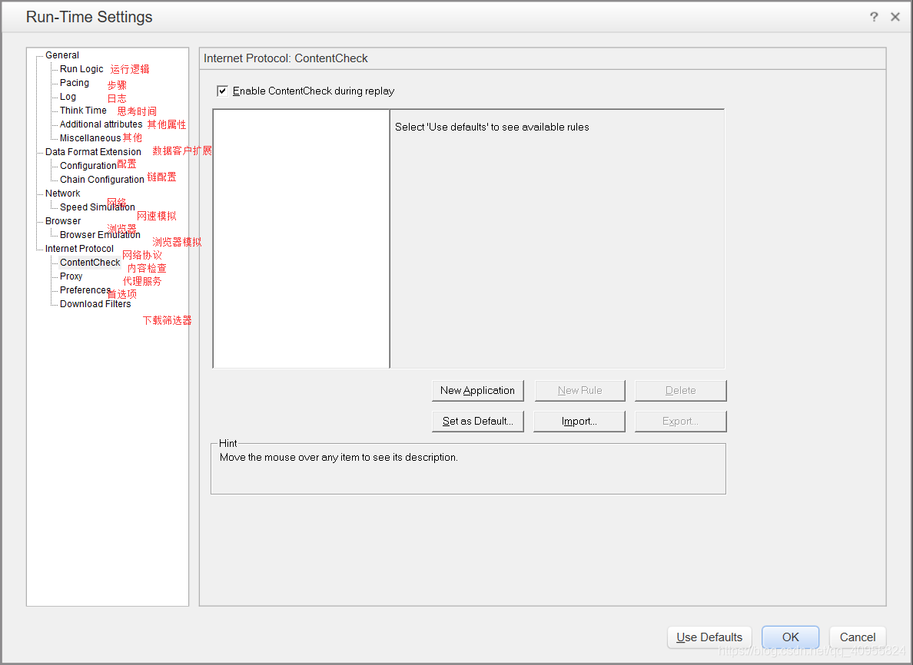This screenshot has width=913, height=665.
Task: Cancel the Run-Time Settings dialog
Action: (x=857, y=637)
